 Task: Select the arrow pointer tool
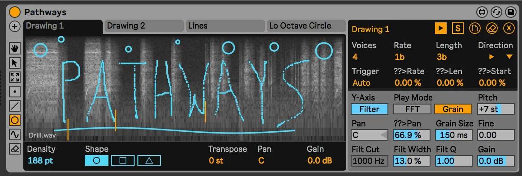click(x=15, y=63)
